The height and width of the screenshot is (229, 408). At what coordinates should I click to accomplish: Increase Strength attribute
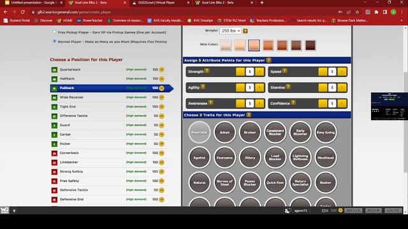(259, 72)
